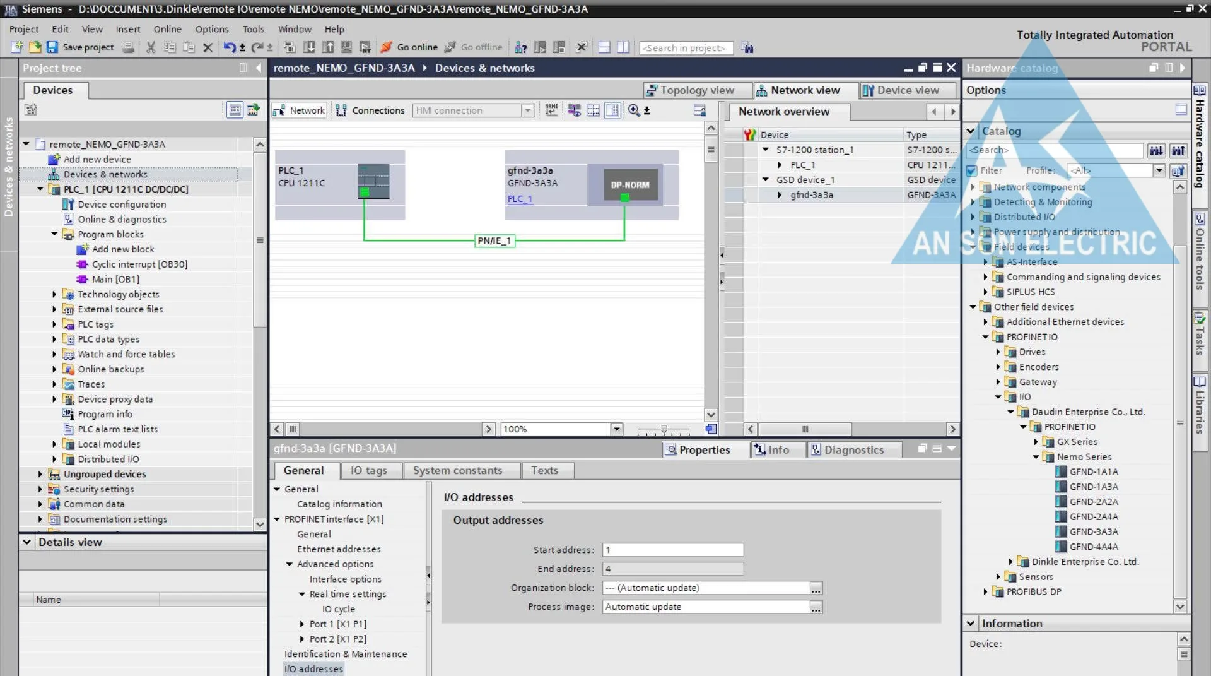Click the Connections mode icon

(341, 110)
